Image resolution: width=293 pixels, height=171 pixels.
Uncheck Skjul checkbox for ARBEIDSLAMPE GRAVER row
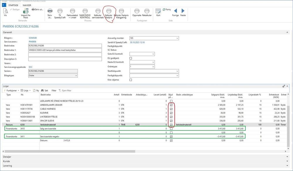point(171,105)
